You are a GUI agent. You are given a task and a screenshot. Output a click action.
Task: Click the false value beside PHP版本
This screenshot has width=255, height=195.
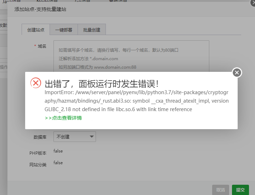58,151
